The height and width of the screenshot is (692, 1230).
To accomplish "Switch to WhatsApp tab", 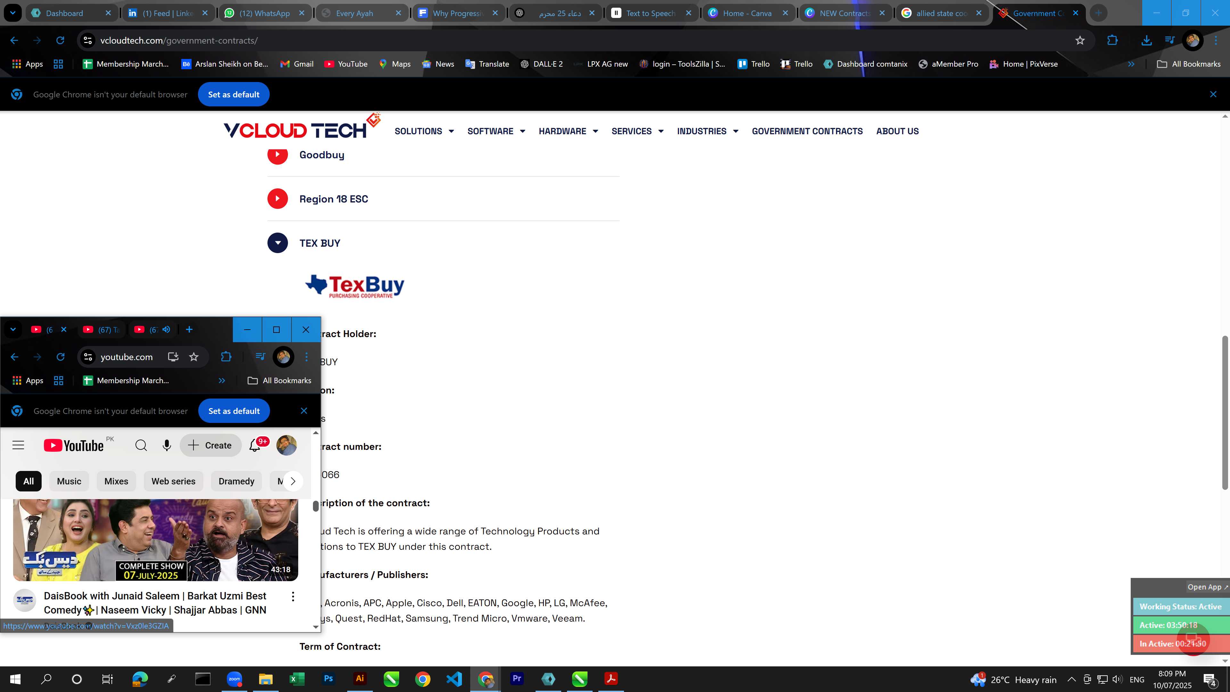I will (265, 13).
